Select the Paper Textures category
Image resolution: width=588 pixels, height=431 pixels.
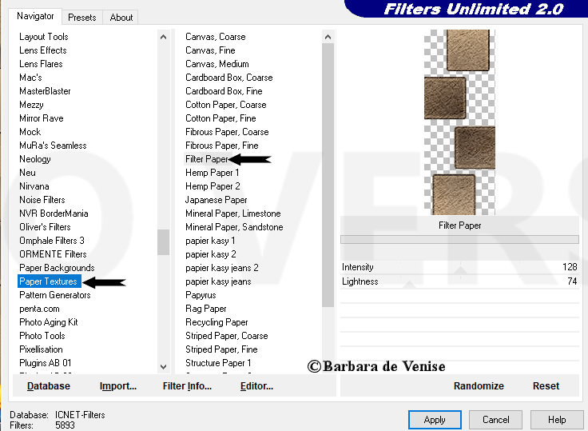pos(48,281)
